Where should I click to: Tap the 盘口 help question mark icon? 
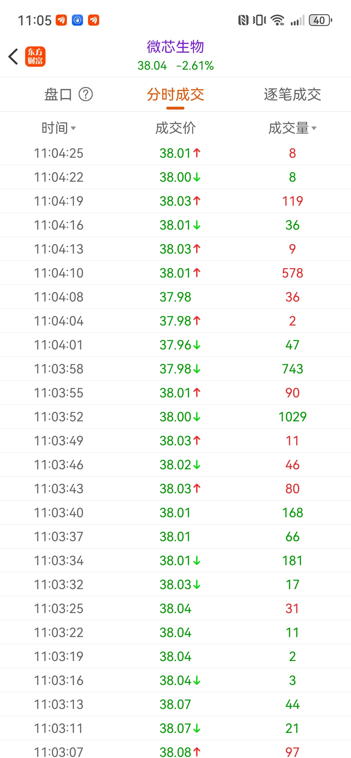[86, 94]
